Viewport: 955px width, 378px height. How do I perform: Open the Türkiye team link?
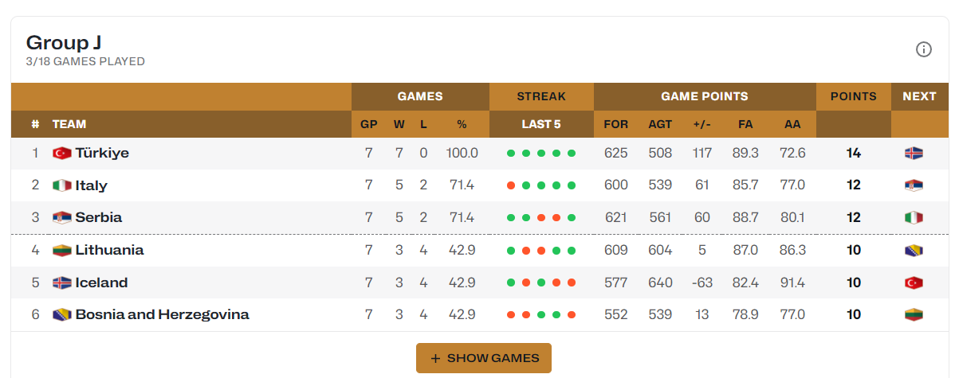tap(102, 153)
